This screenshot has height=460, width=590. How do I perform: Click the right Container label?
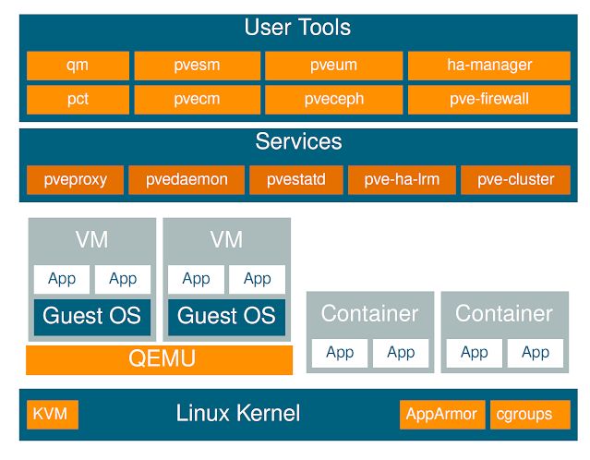point(504,313)
